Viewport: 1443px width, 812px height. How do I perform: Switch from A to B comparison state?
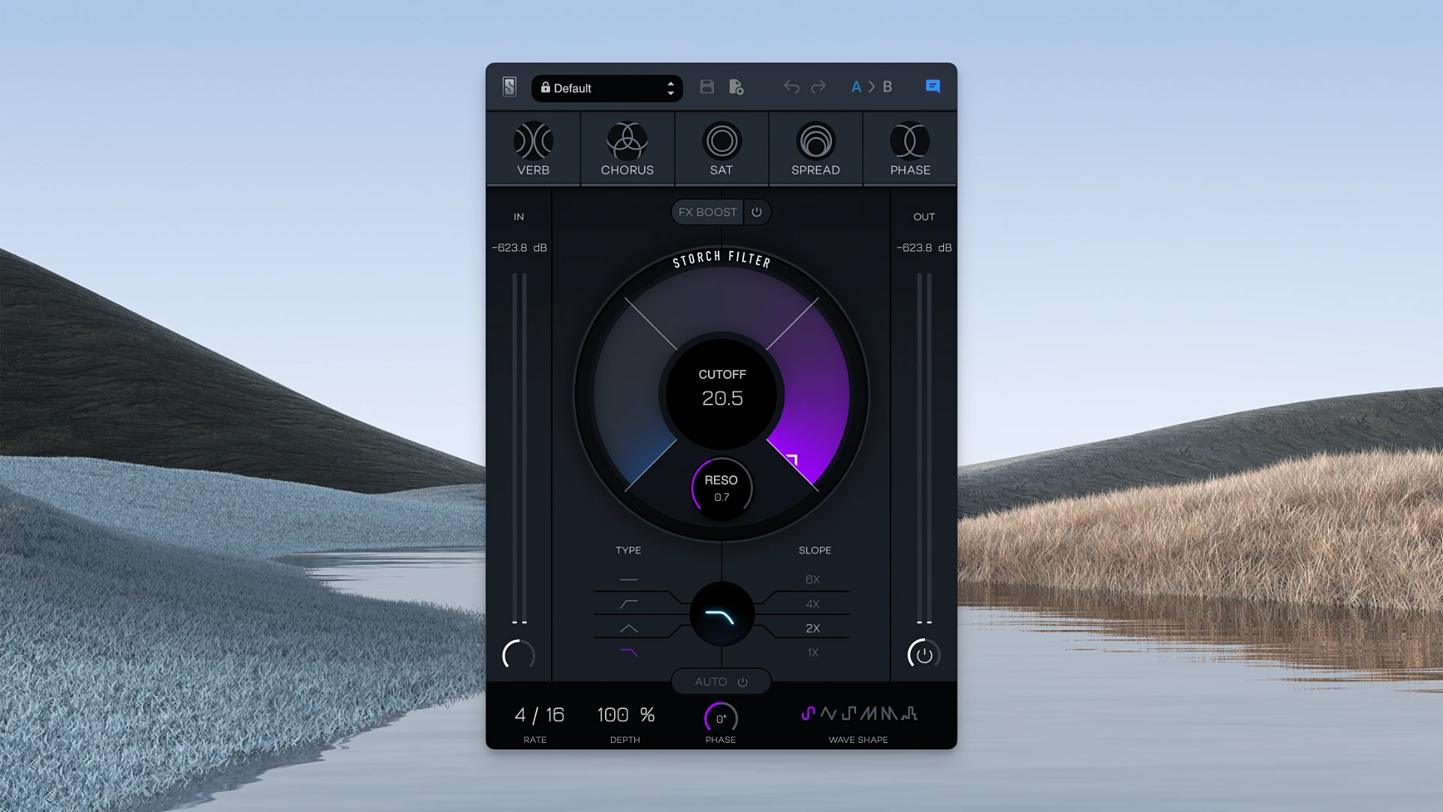[888, 86]
